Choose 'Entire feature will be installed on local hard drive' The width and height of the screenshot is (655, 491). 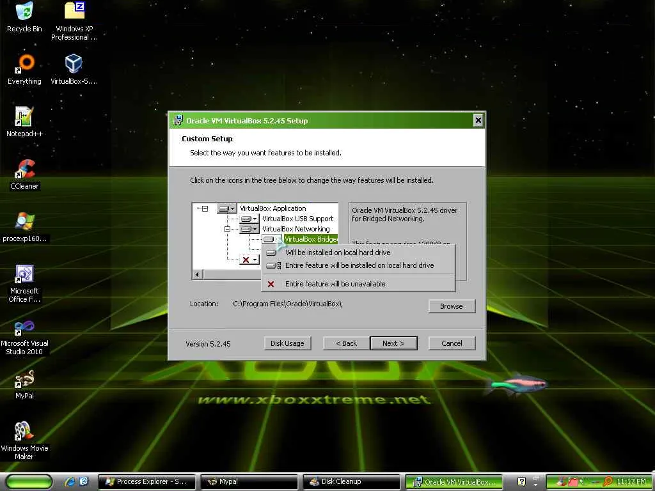point(358,265)
